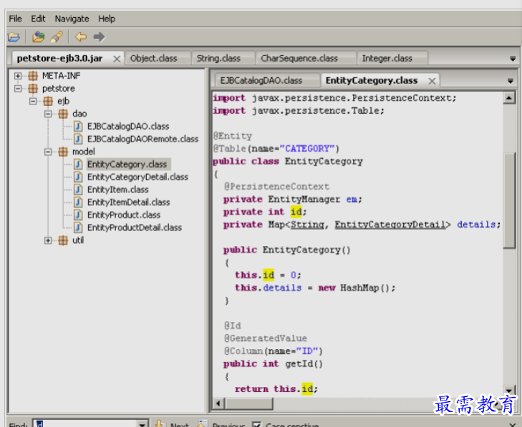The image size is (522, 427).
Task: Expand the META-INF tree node
Action: click(18, 76)
